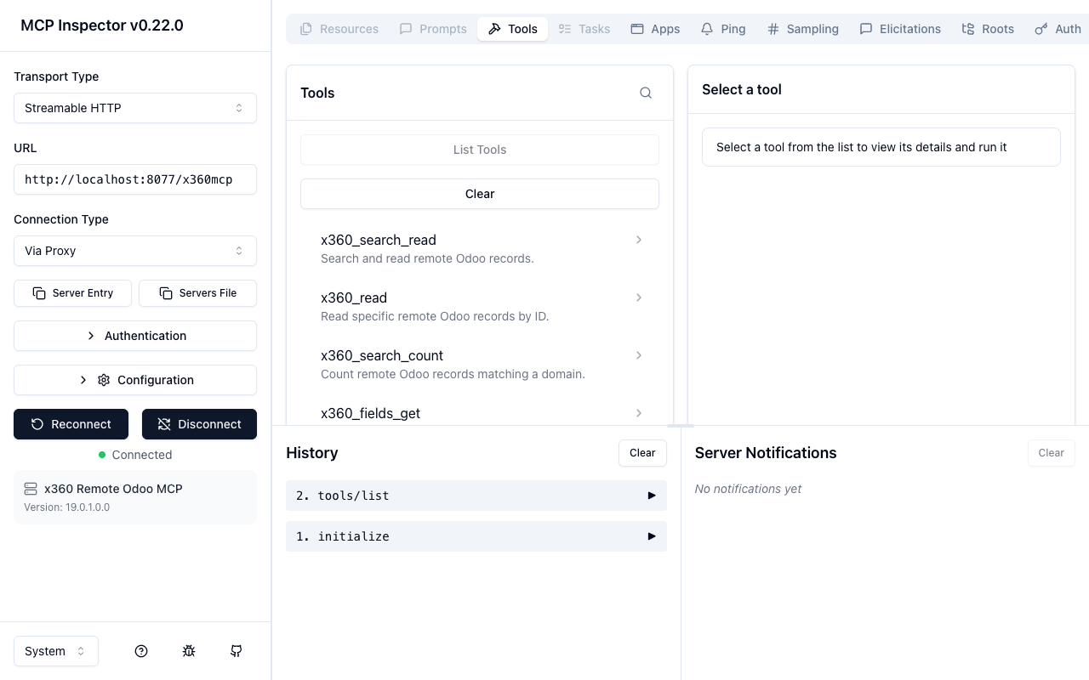Switch to the Tasks tab

[x=584, y=29]
